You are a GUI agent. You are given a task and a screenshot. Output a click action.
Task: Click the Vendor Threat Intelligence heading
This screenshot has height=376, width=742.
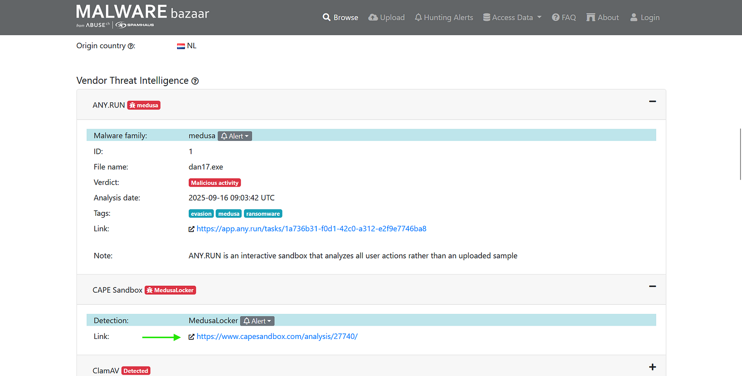[x=133, y=81]
